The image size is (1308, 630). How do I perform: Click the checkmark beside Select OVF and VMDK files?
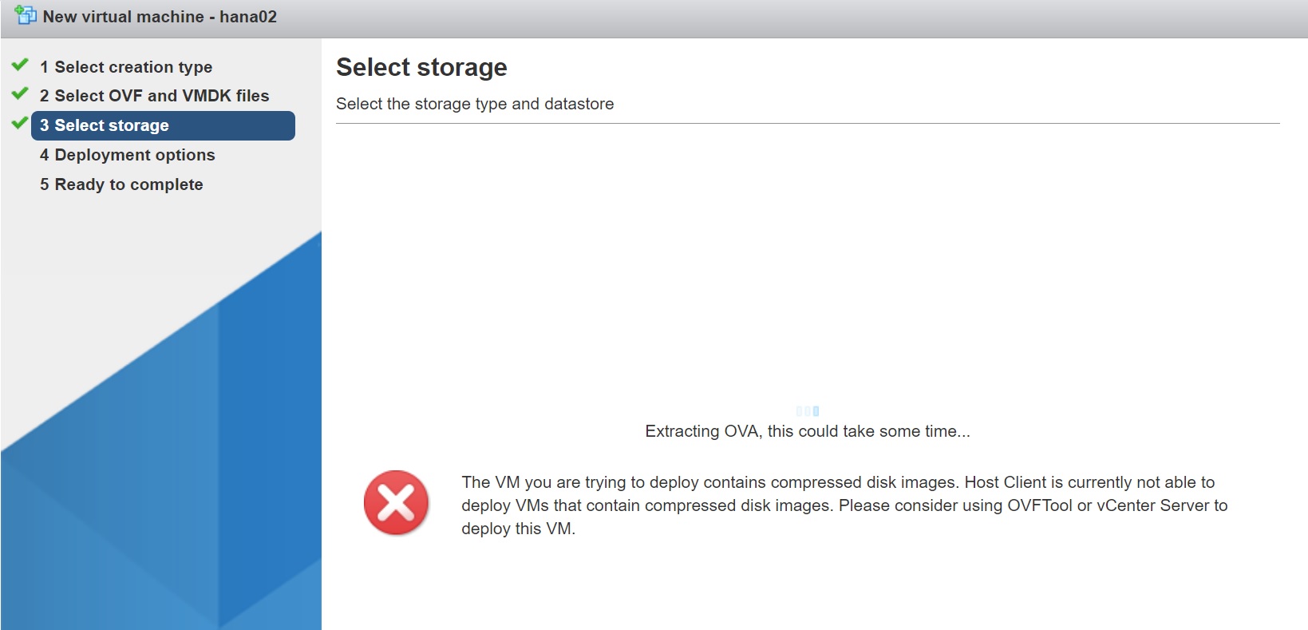pyautogui.click(x=21, y=94)
